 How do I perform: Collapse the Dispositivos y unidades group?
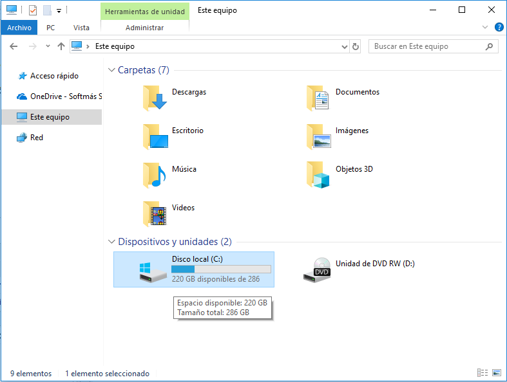coord(112,242)
